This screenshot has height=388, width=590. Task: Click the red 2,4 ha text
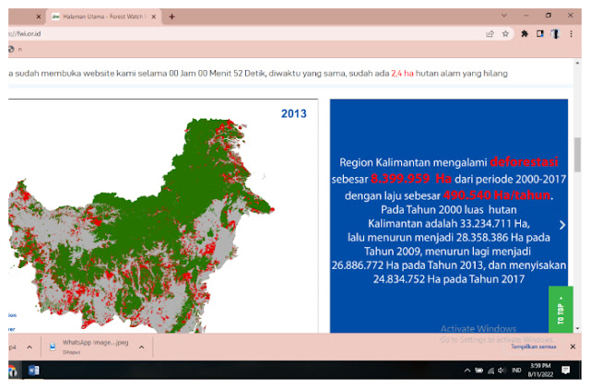402,74
